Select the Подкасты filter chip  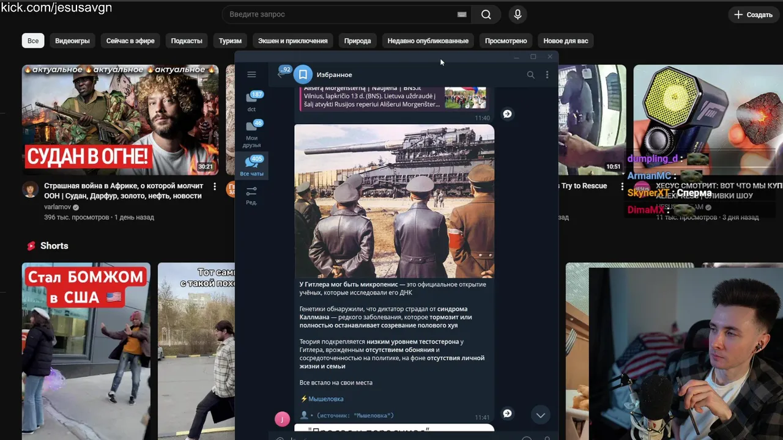tap(187, 41)
